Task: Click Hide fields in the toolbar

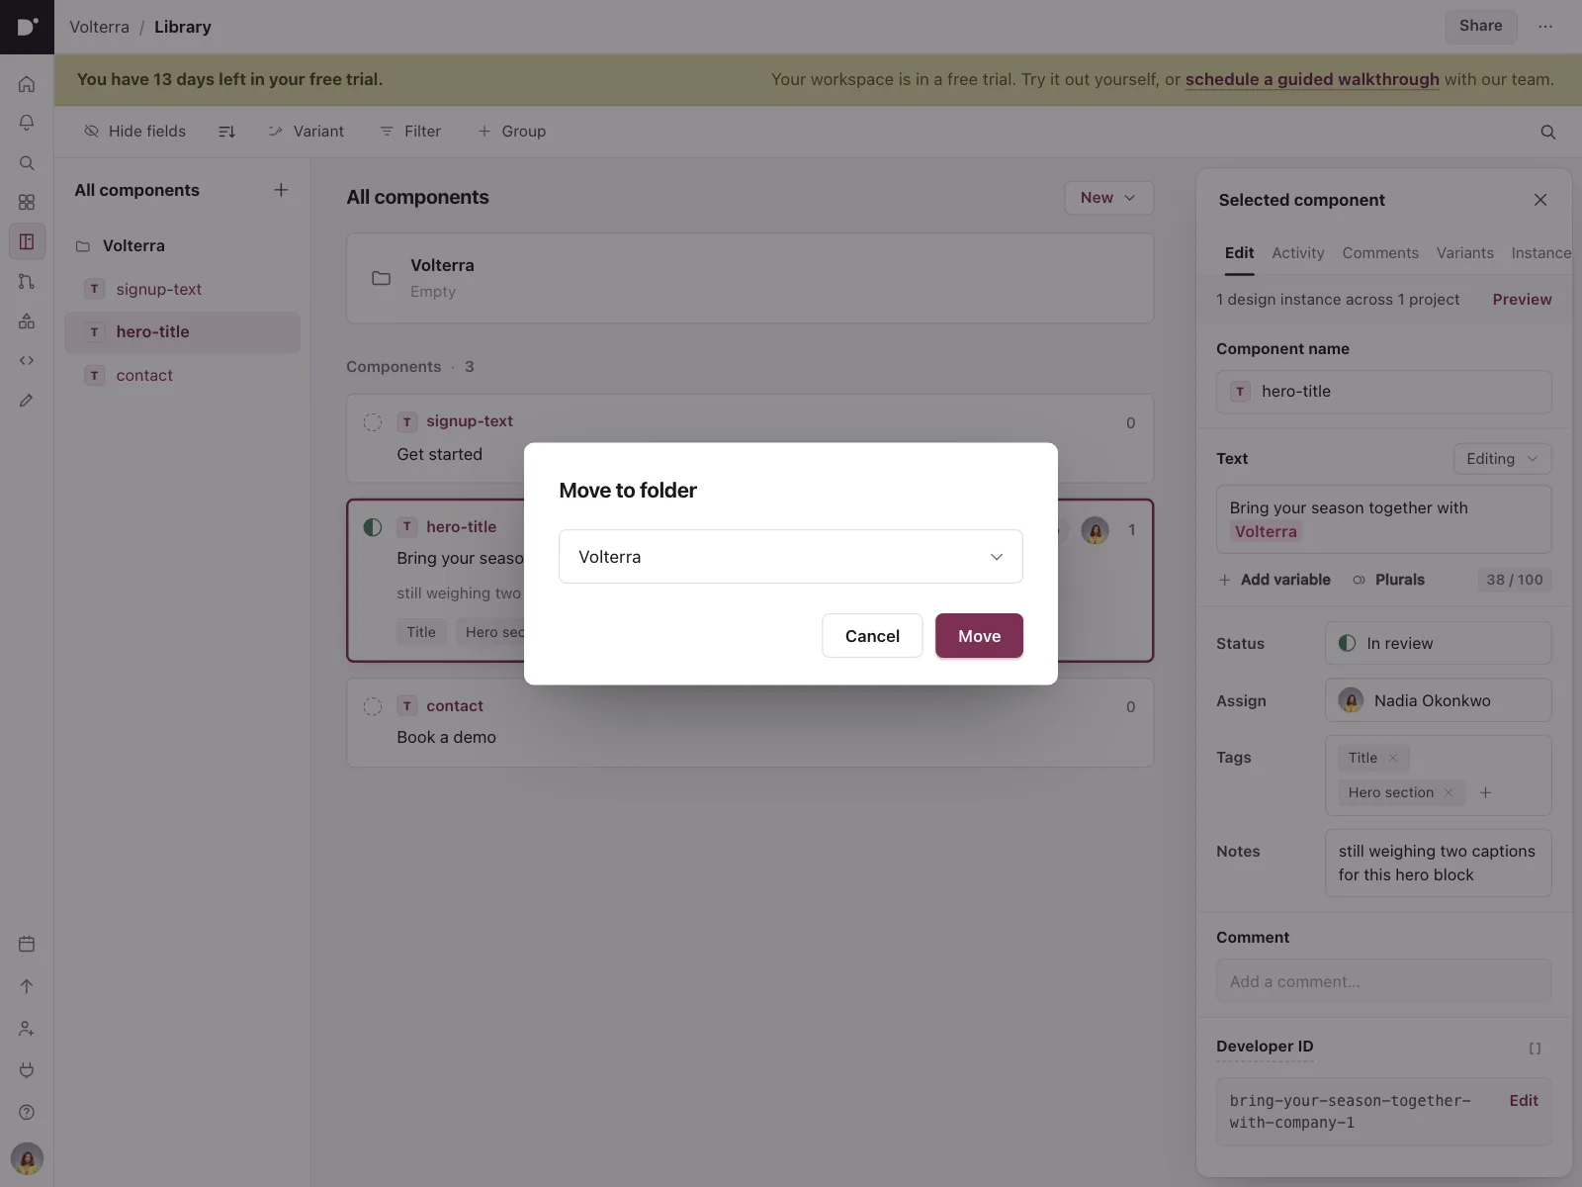Action: [x=135, y=132]
